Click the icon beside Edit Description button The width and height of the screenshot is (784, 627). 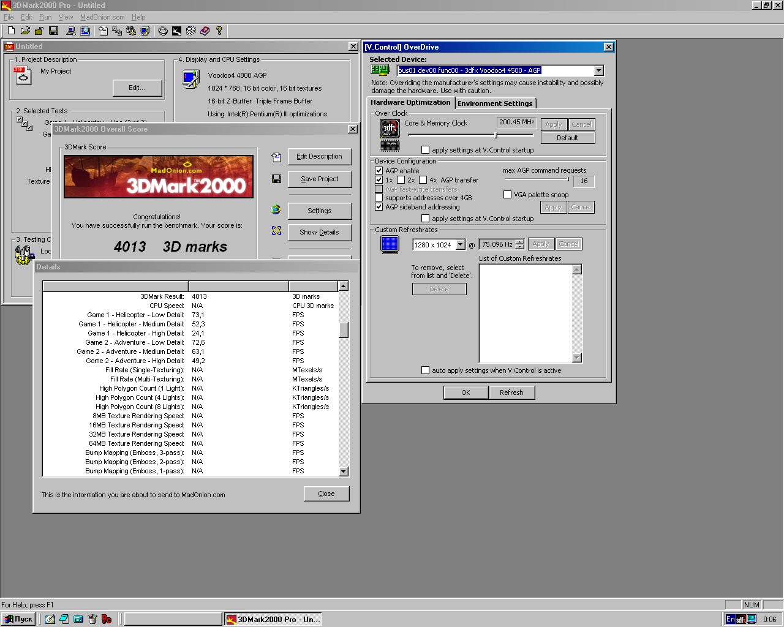pos(276,157)
